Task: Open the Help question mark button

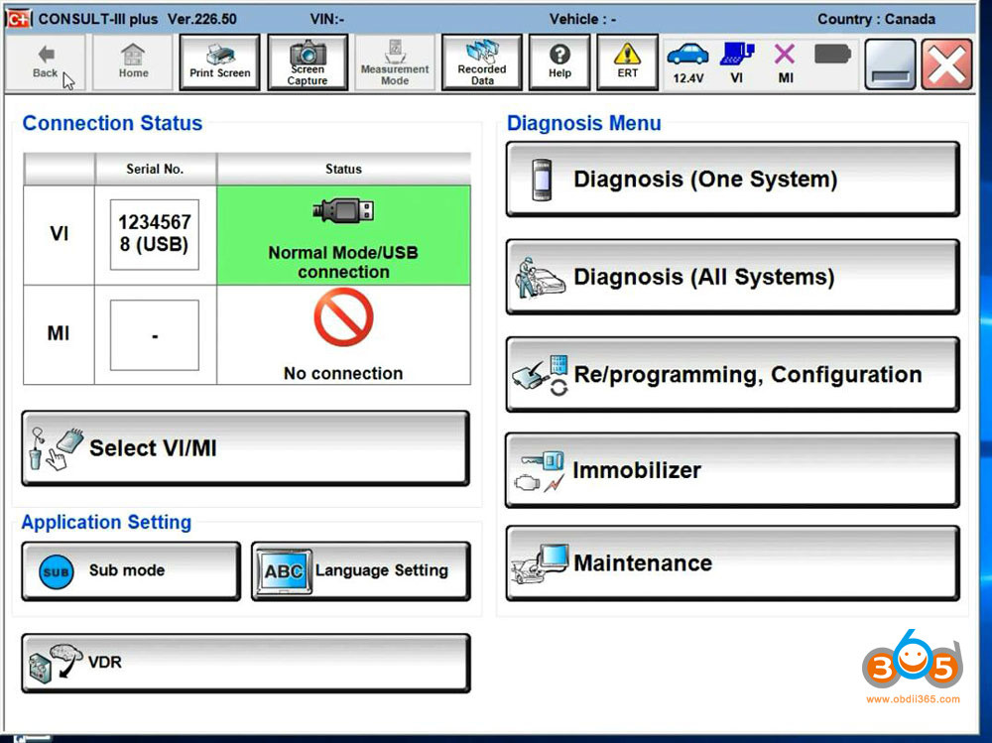Action: (x=559, y=62)
